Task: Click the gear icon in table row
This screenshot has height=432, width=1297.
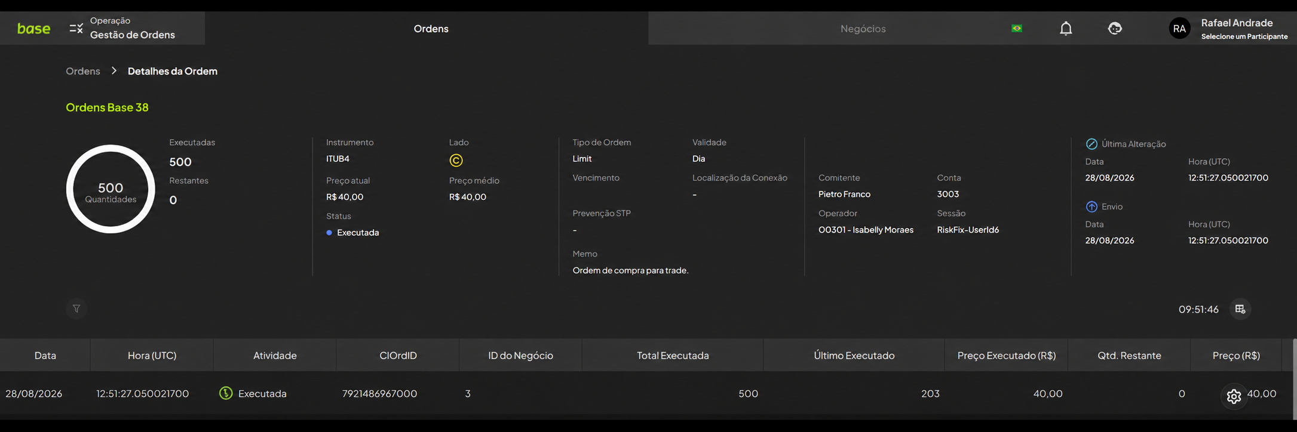Action: (x=1234, y=396)
